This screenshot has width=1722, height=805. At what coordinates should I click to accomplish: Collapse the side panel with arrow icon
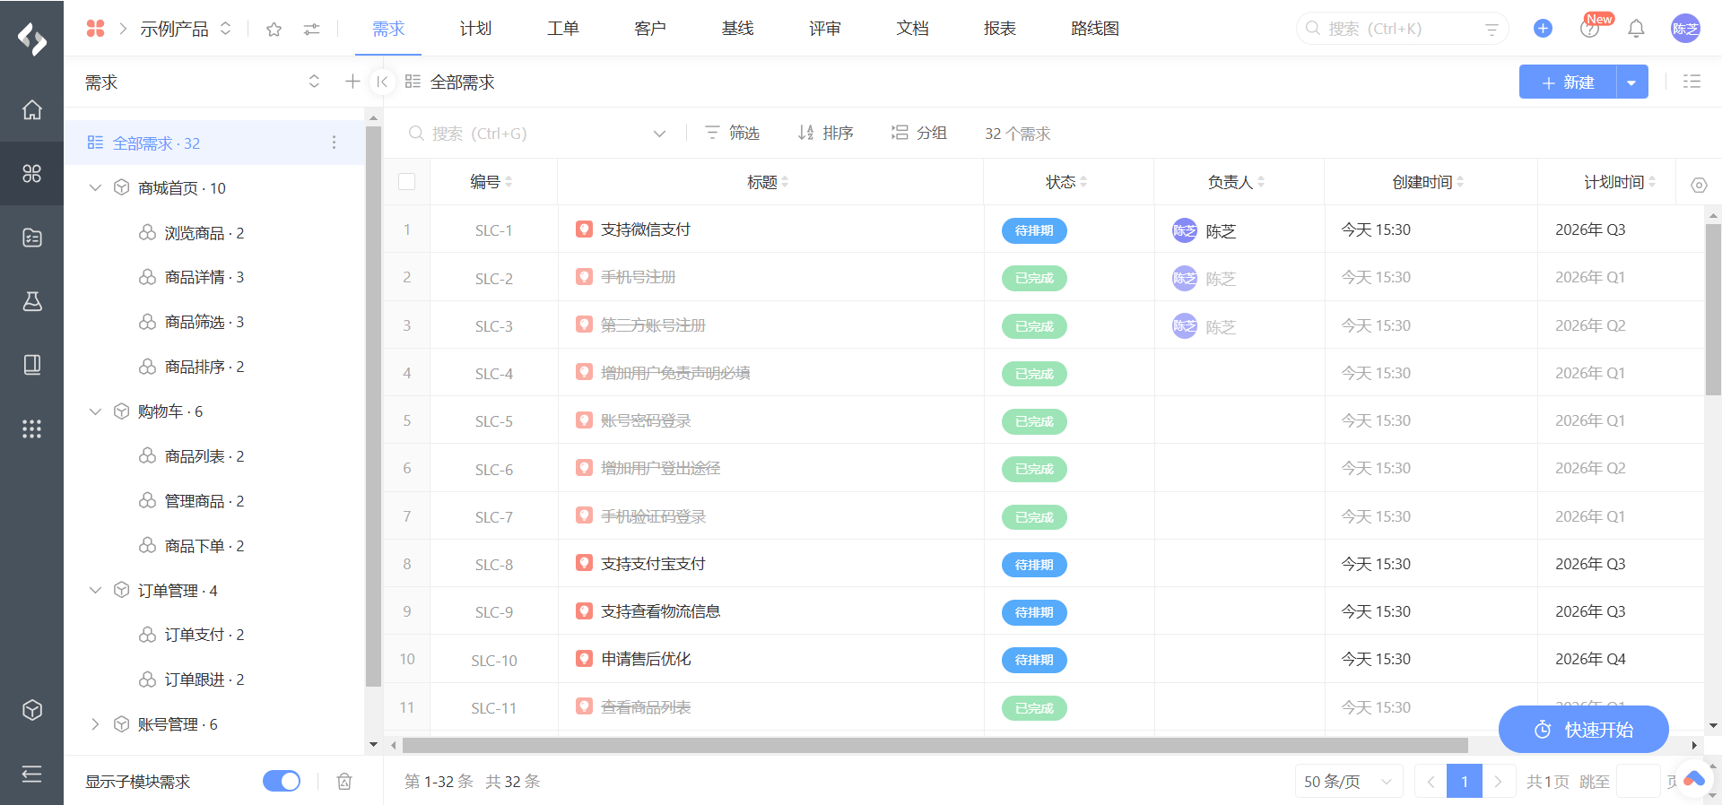382,82
